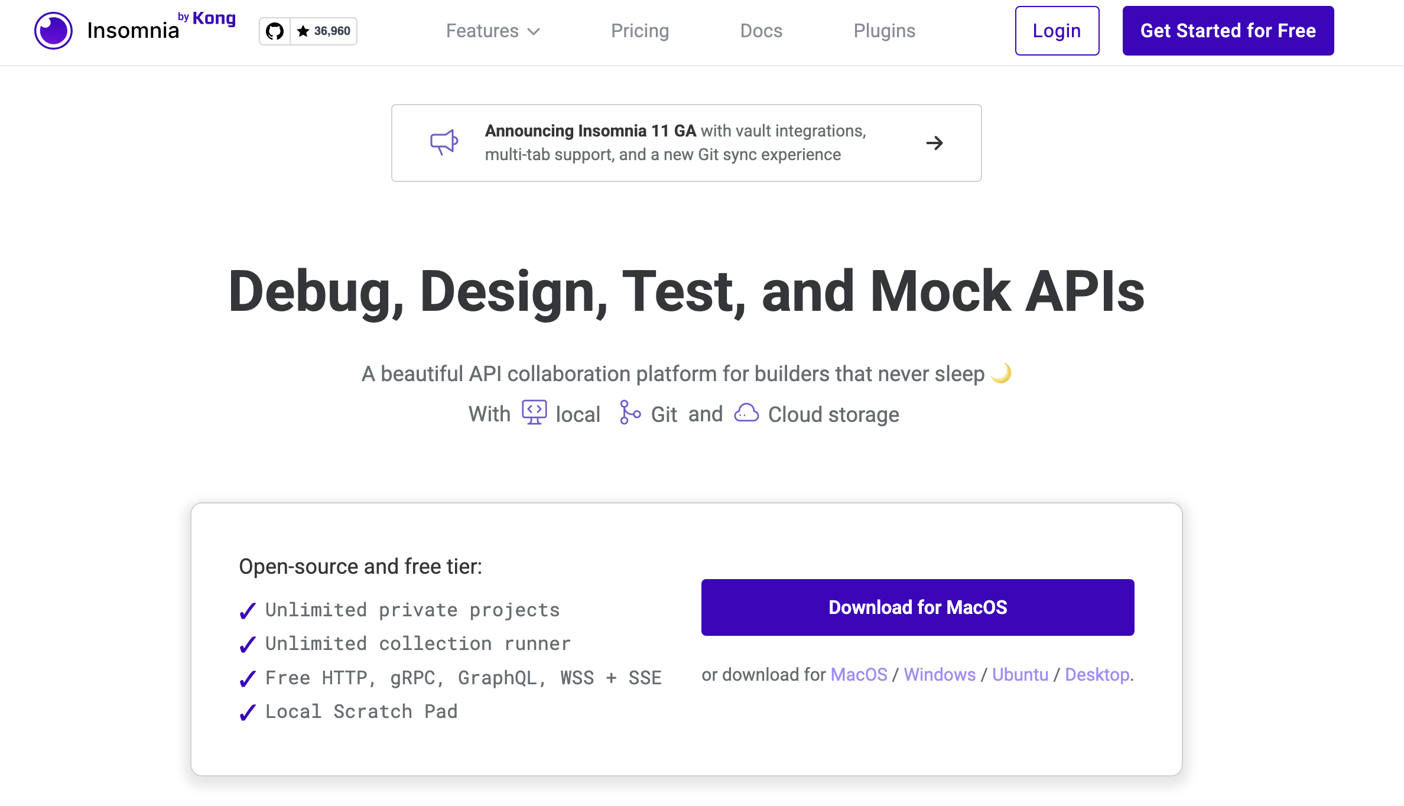Click the 'A beautiful API collaboration platform' tagline

673,373
